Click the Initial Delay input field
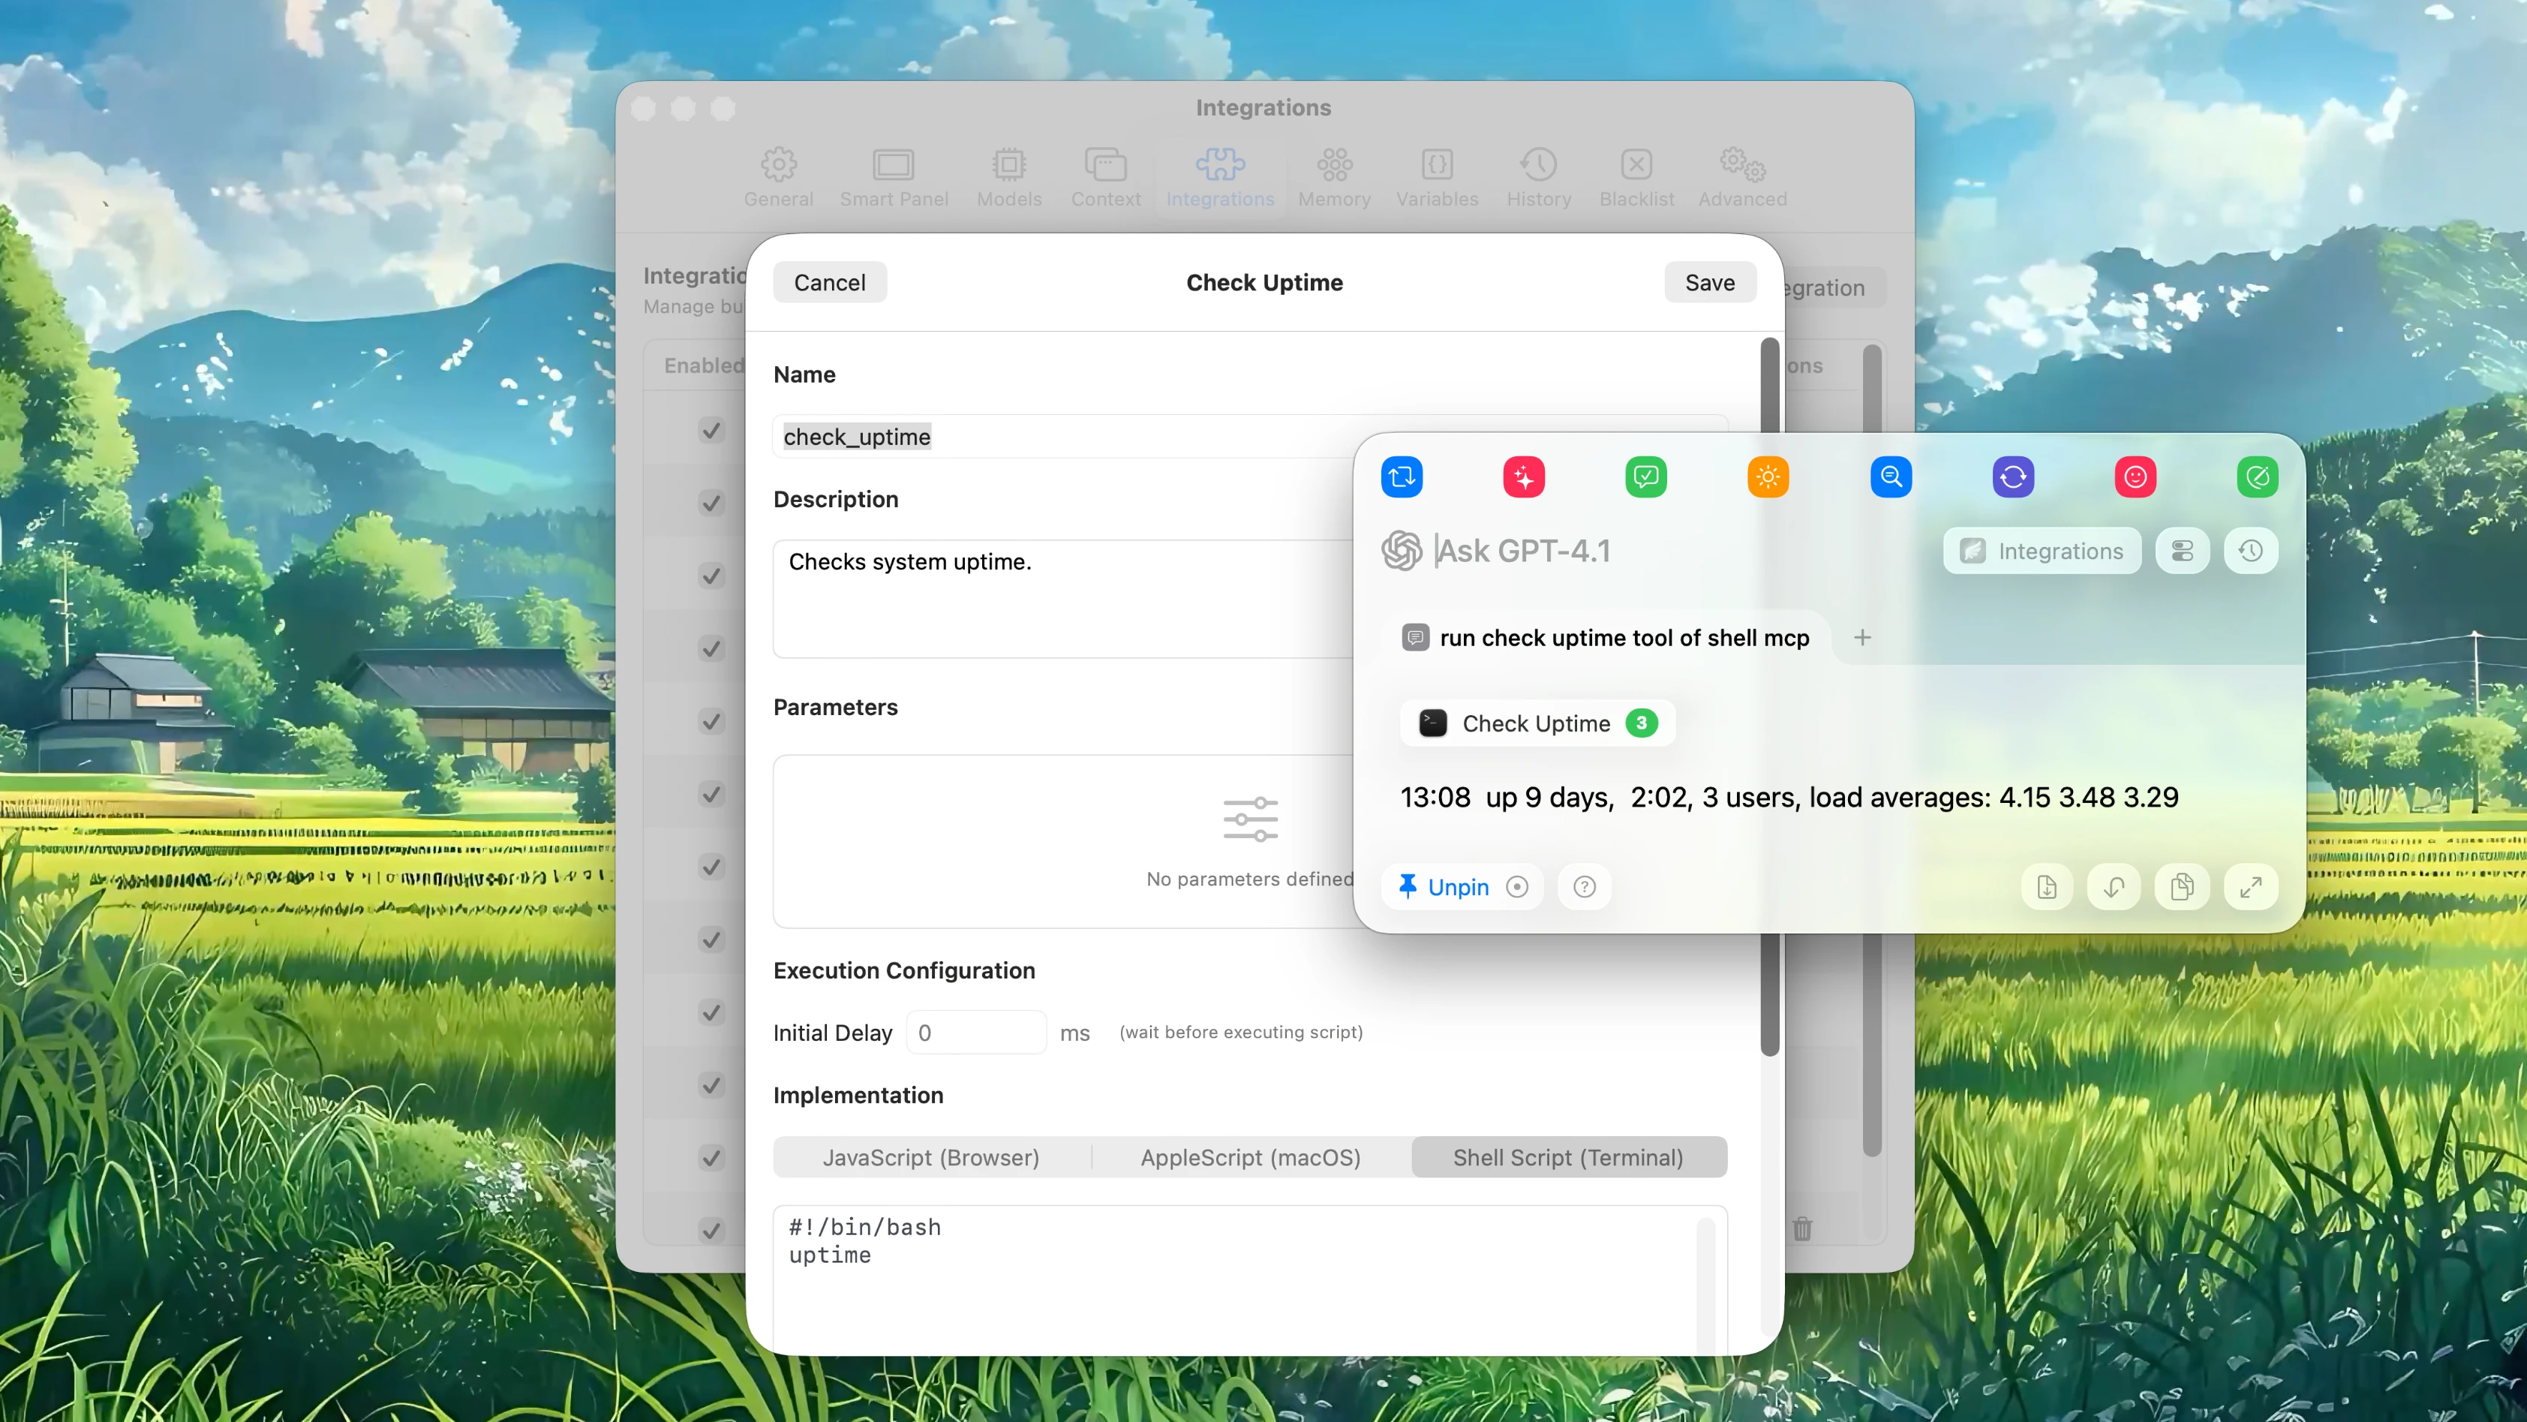This screenshot has height=1422, width=2527. click(976, 1033)
